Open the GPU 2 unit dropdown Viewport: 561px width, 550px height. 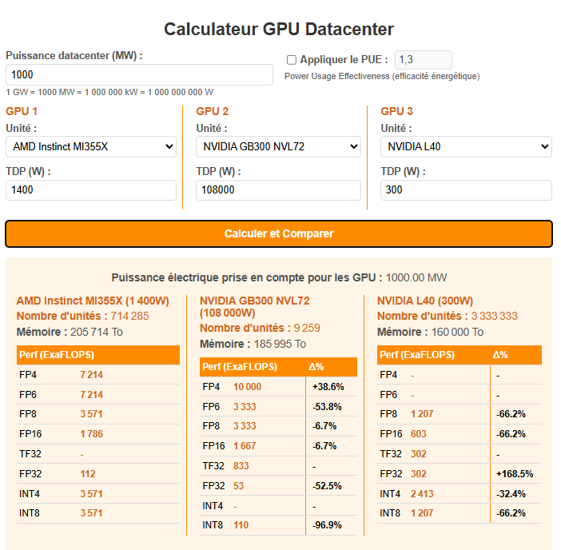click(x=278, y=146)
